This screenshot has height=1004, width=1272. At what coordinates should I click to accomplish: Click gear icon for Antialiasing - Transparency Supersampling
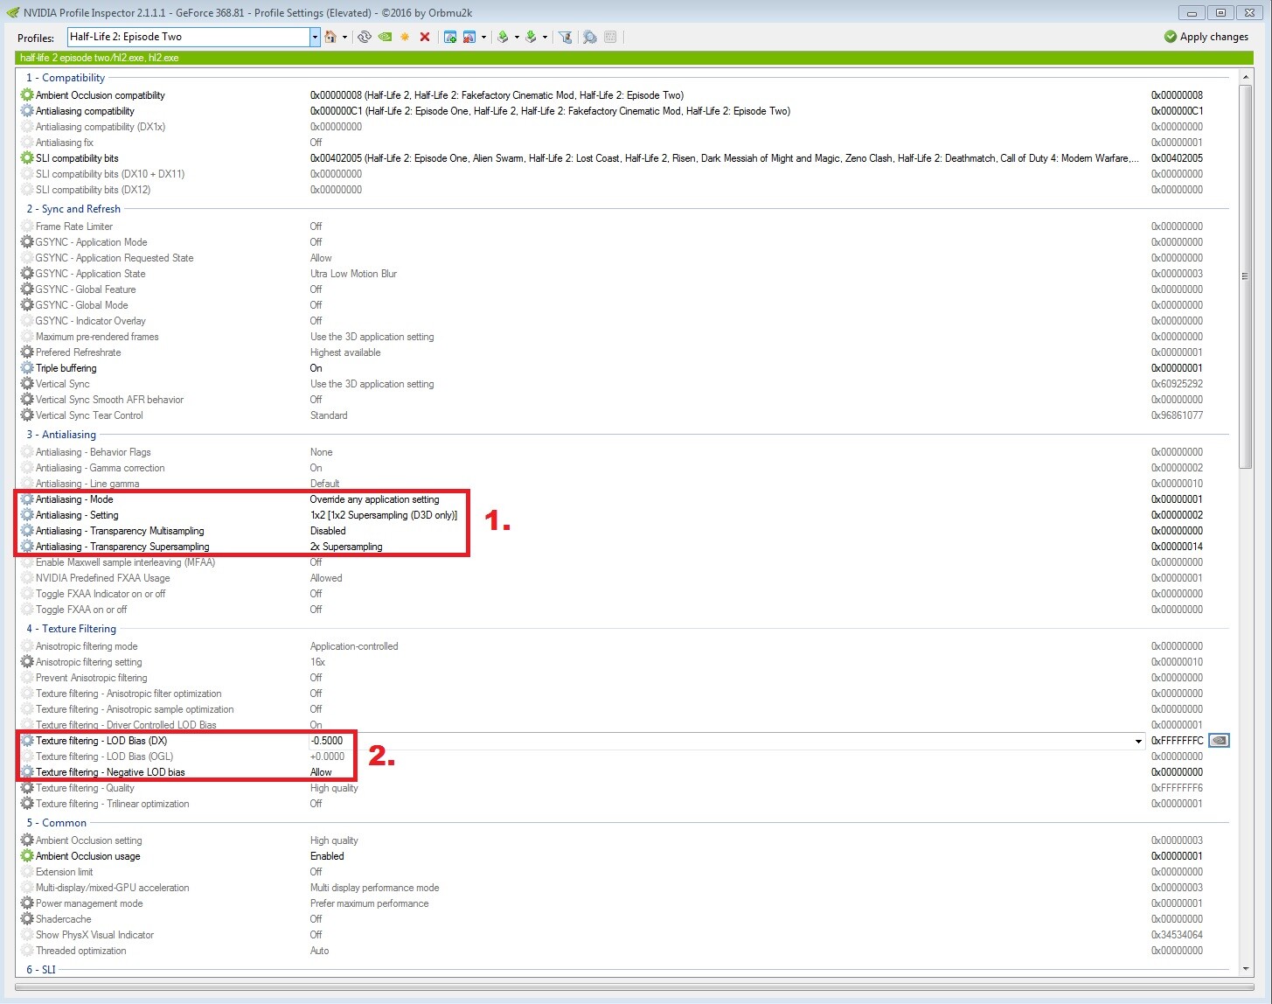(27, 547)
